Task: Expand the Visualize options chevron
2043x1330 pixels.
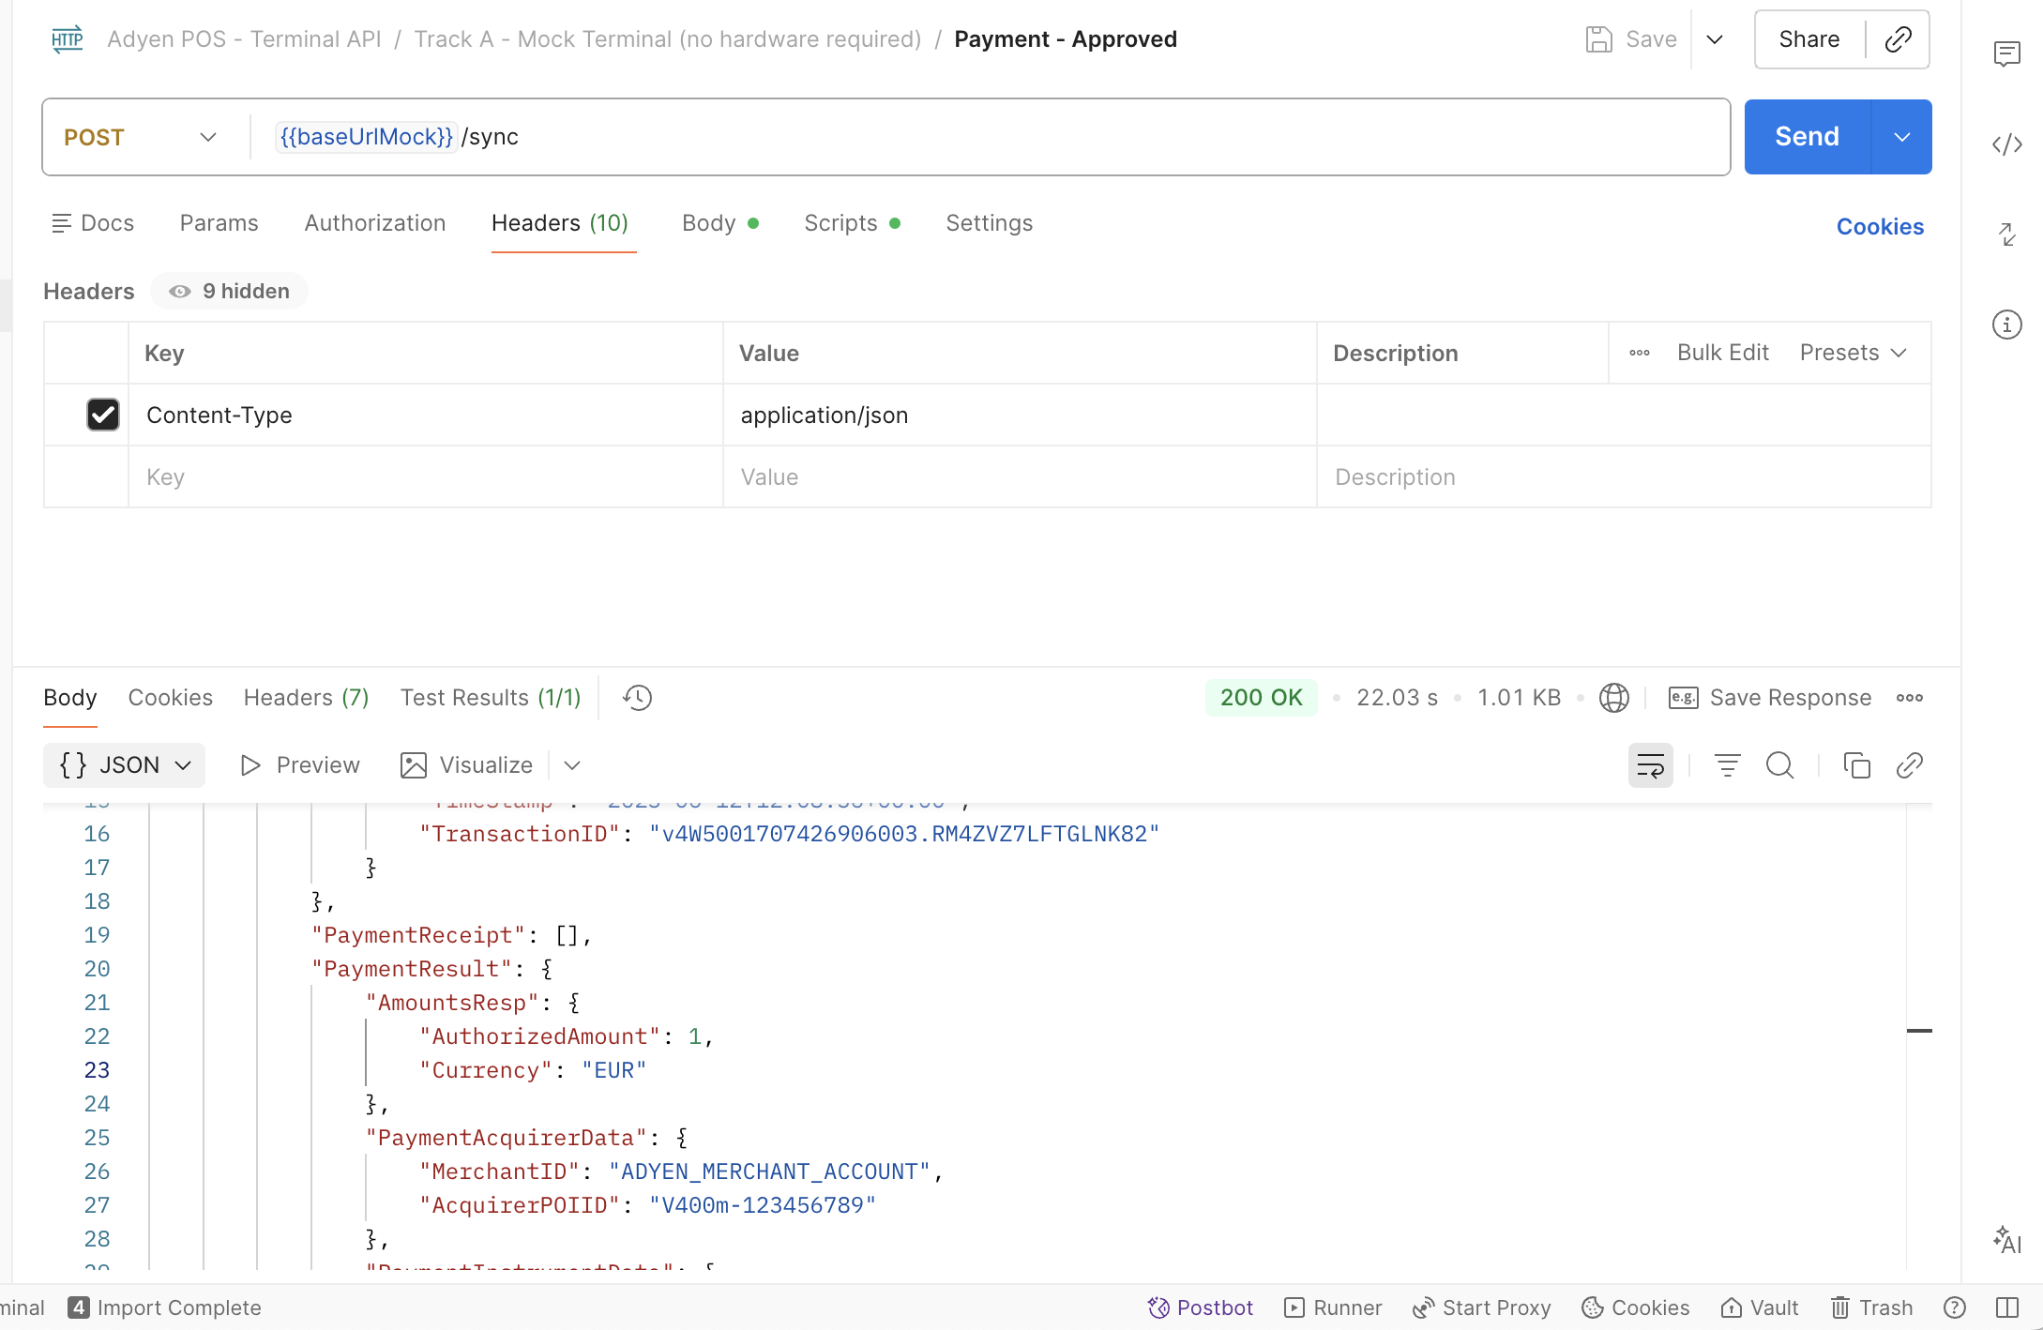Action: click(x=572, y=765)
